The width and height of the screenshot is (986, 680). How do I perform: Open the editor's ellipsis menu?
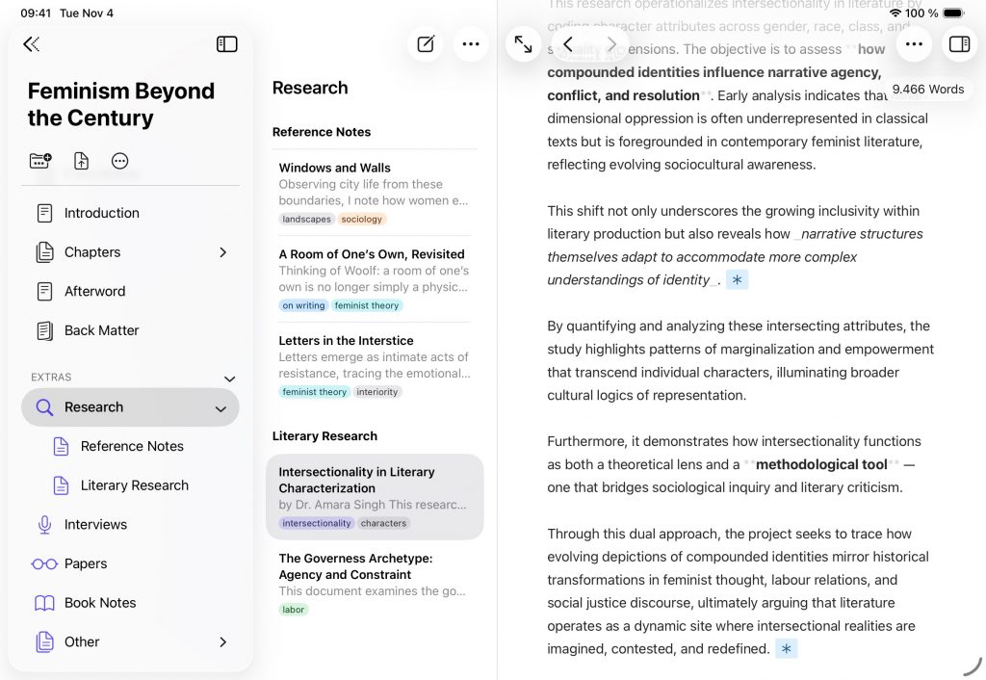tap(914, 44)
